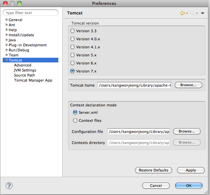The width and height of the screenshot is (210, 195).
Task: Open the preferences view menu triangle
Action: pyautogui.click(x=202, y=13)
